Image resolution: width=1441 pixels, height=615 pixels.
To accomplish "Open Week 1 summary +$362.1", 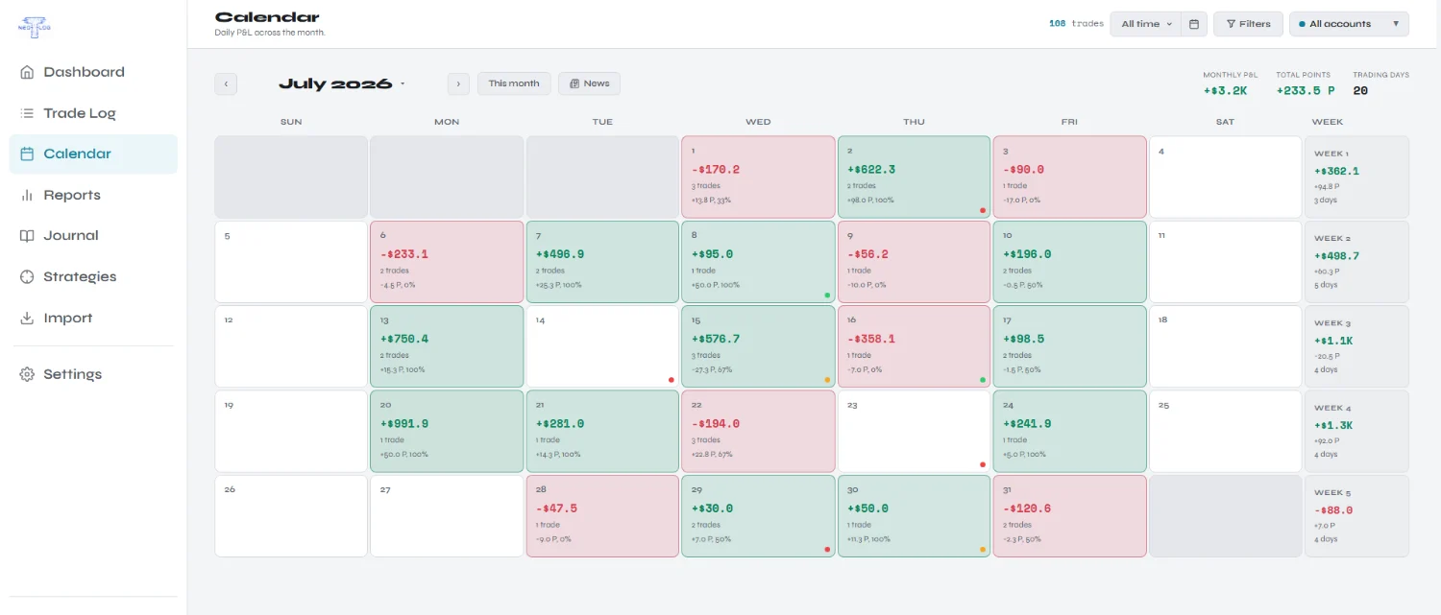I will click(1356, 177).
